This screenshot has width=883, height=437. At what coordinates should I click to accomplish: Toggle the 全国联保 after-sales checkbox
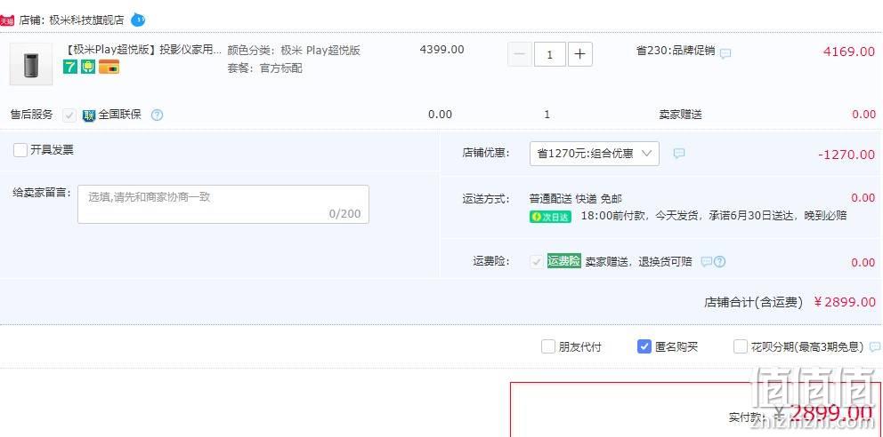coord(69,115)
